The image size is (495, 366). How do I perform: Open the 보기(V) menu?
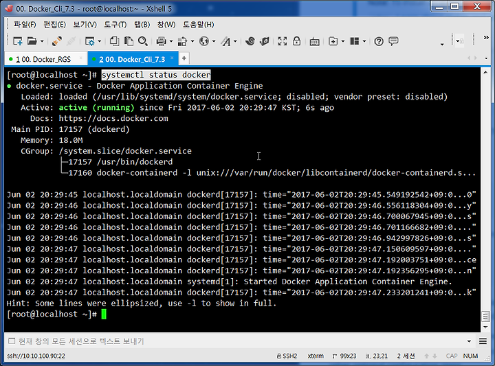point(85,25)
